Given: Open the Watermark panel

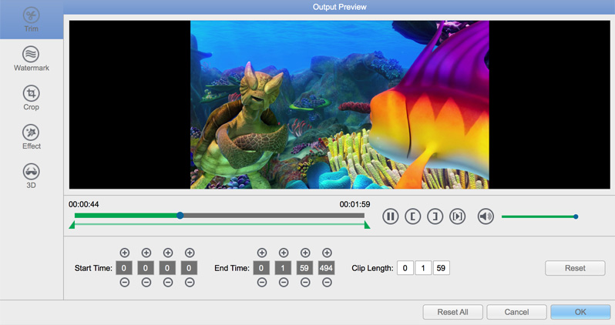Looking at the screenshot, I should point(31,59).
